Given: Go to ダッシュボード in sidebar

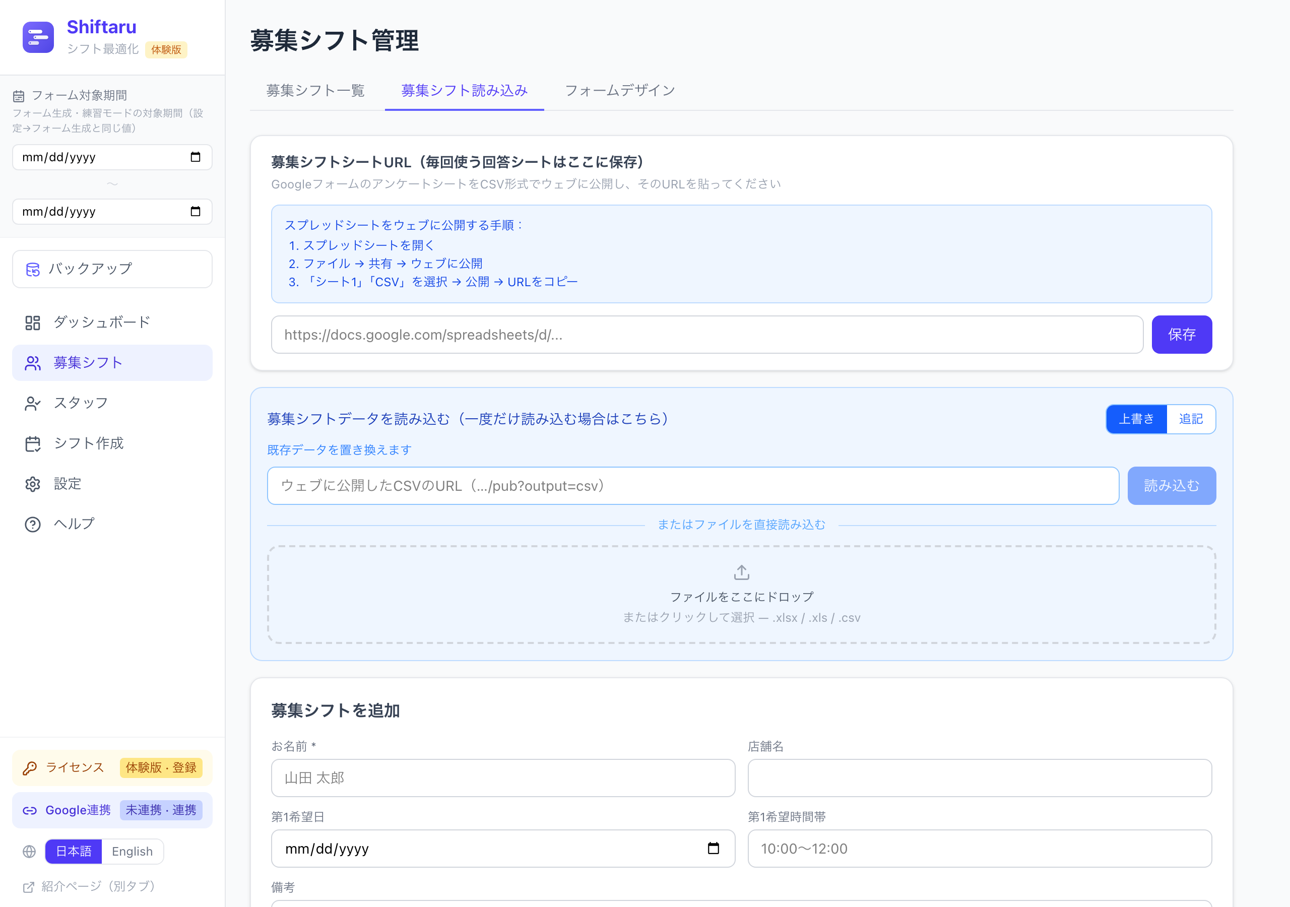Looking at the screenshot, I should pyautogui.click(x=112, y=322).
